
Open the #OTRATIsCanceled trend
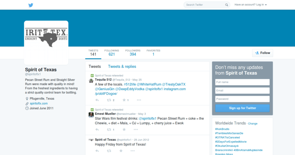227,138
